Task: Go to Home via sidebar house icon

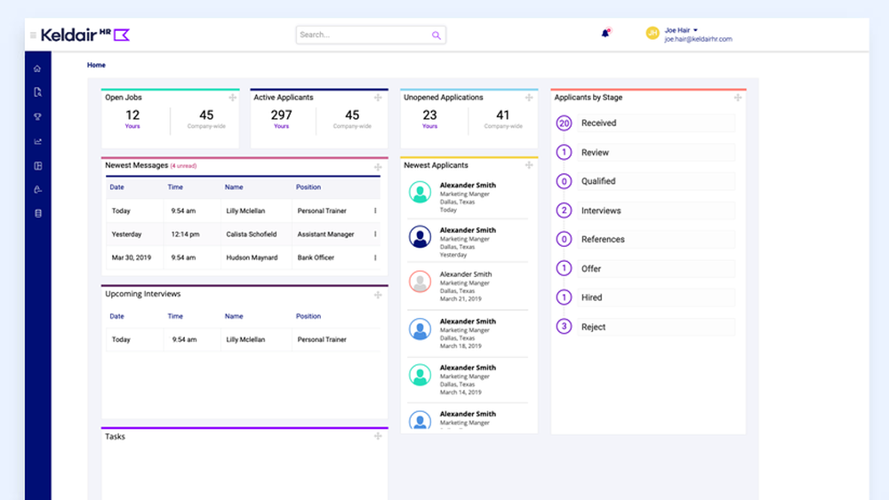Action: (37, 68)
